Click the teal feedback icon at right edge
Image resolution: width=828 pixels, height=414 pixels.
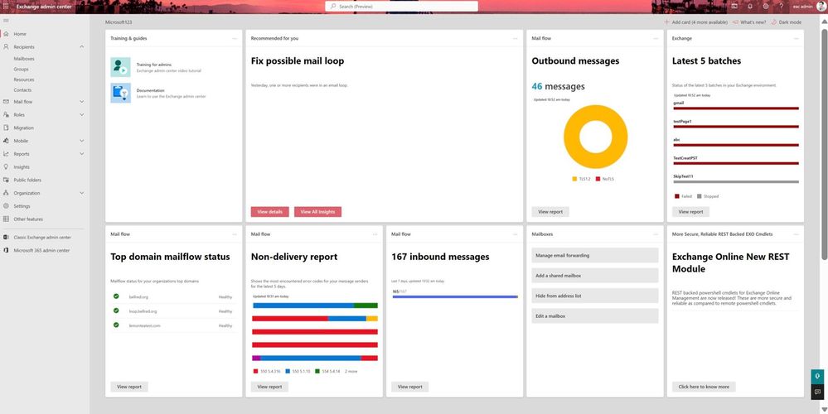(817, 377)
